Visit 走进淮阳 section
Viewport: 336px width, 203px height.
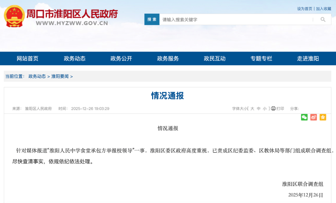[x=308, y=59]
